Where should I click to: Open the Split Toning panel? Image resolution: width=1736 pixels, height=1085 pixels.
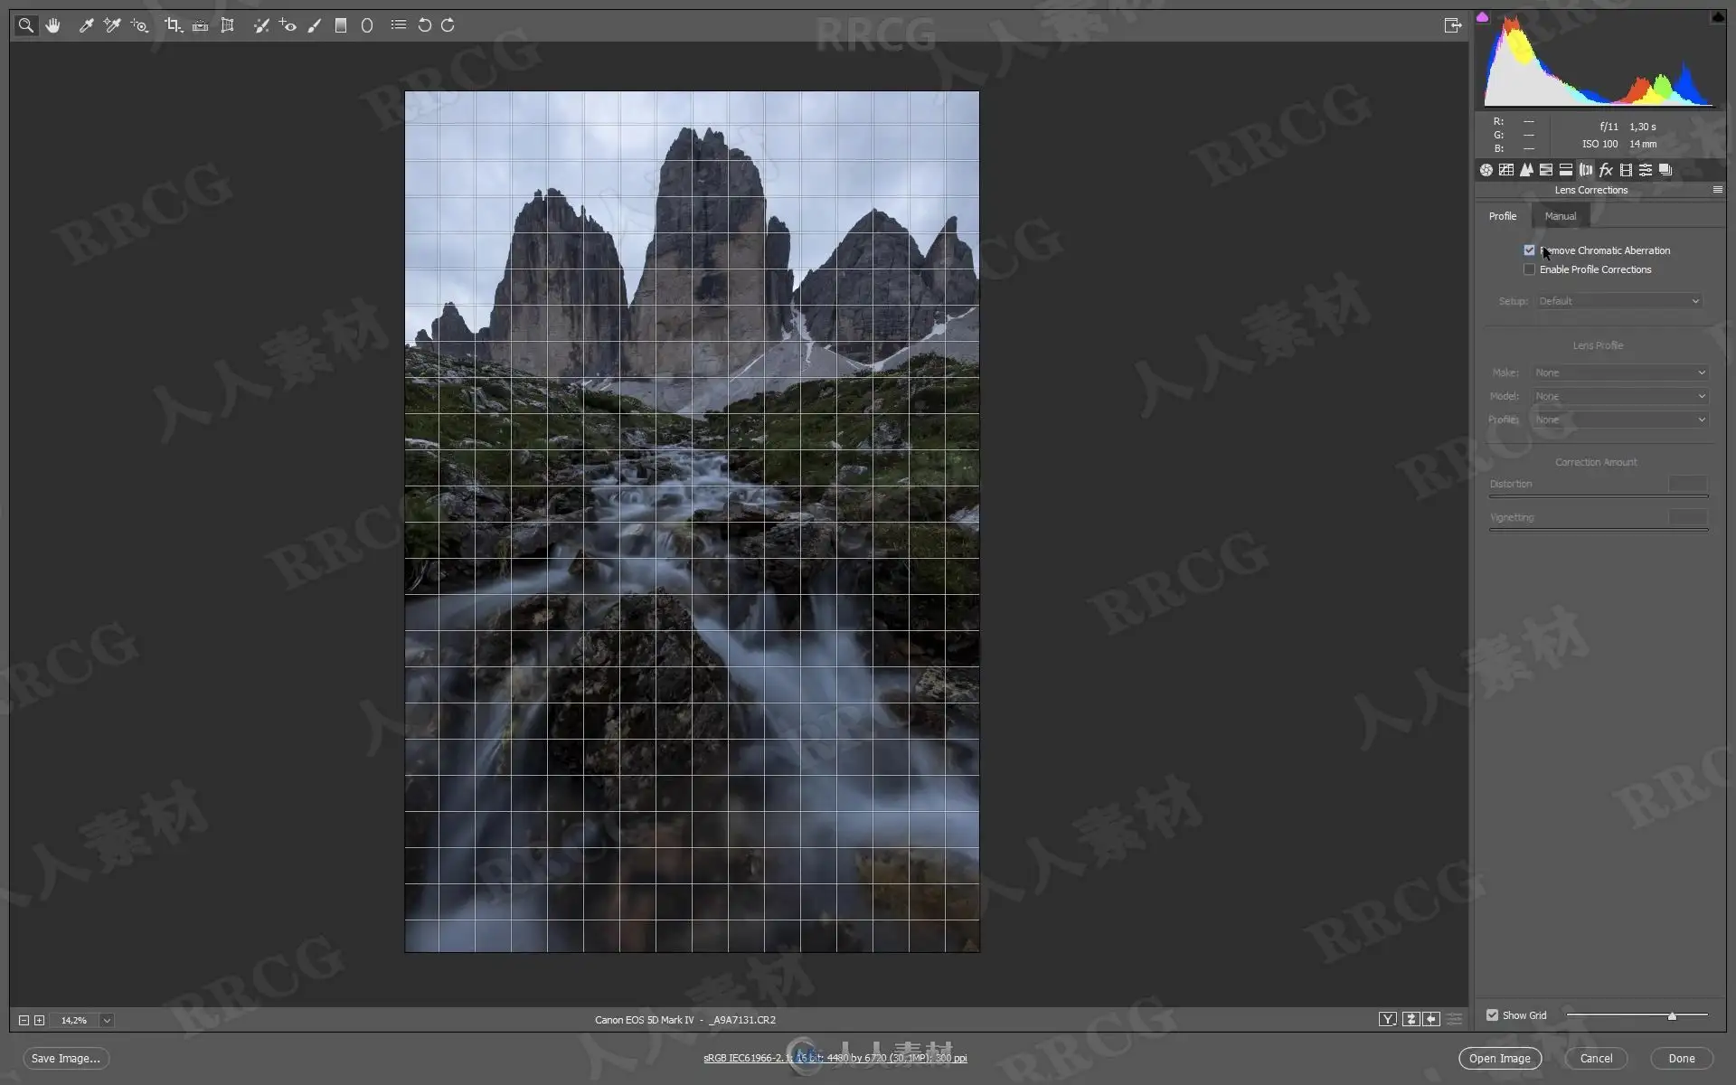(1566, 170)
